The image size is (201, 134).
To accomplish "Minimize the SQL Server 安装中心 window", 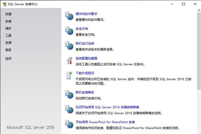I will click(x=172, y=4).
